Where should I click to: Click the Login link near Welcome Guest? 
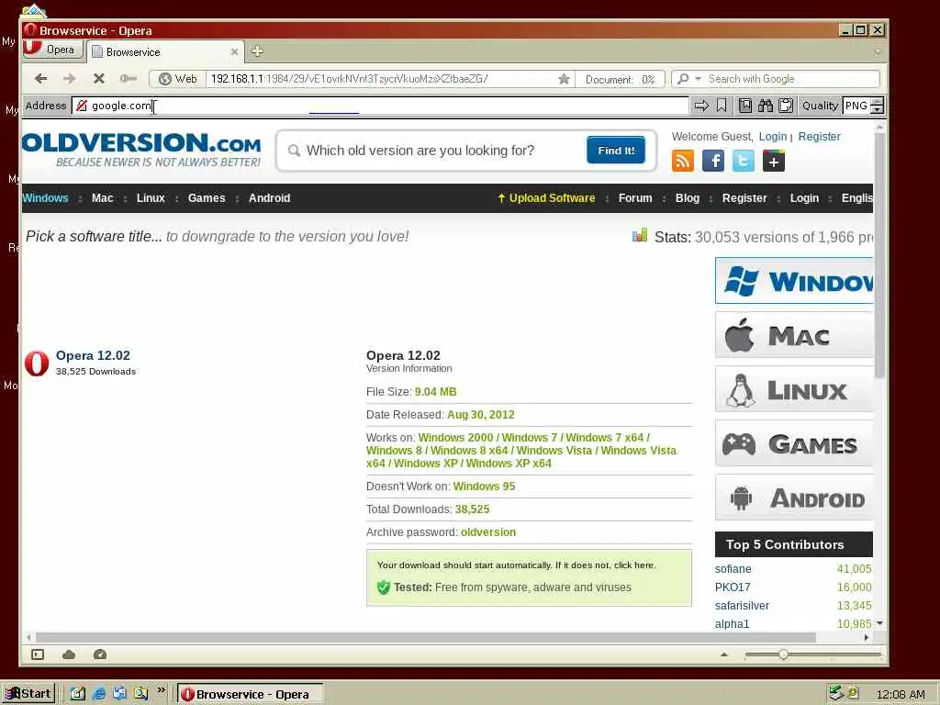click(773, 137)
